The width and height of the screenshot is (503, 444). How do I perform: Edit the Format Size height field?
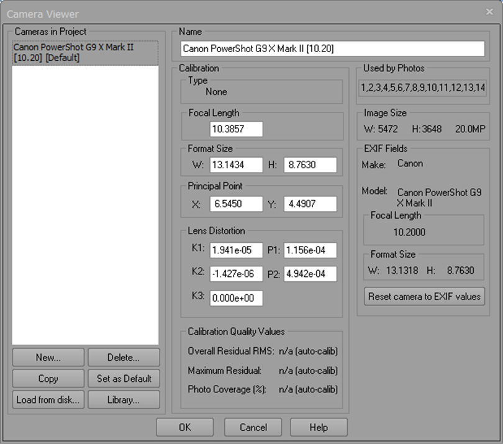310,165
